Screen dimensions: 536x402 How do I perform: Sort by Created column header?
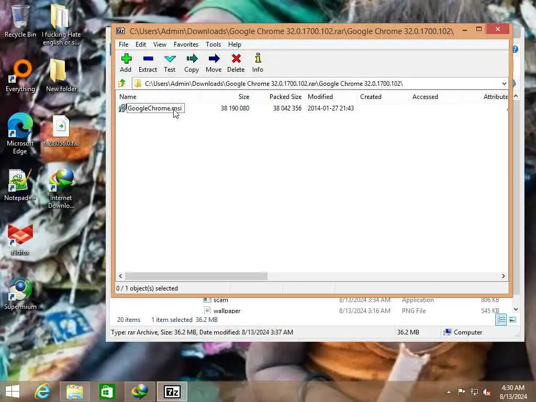(x=371, y=97)
